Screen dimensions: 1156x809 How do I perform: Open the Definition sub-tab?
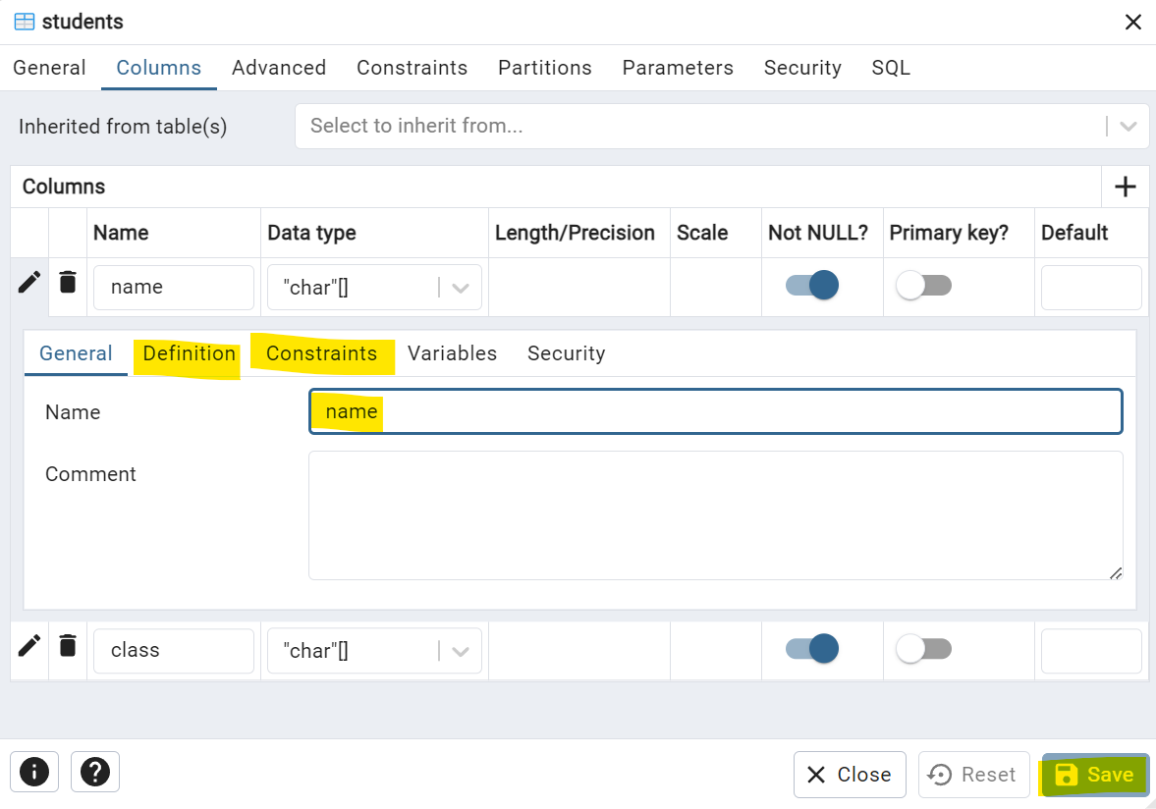[x=189, y=353]
